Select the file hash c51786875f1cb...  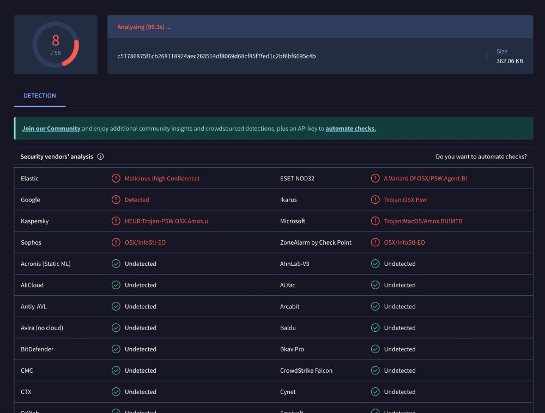(216, 56)
